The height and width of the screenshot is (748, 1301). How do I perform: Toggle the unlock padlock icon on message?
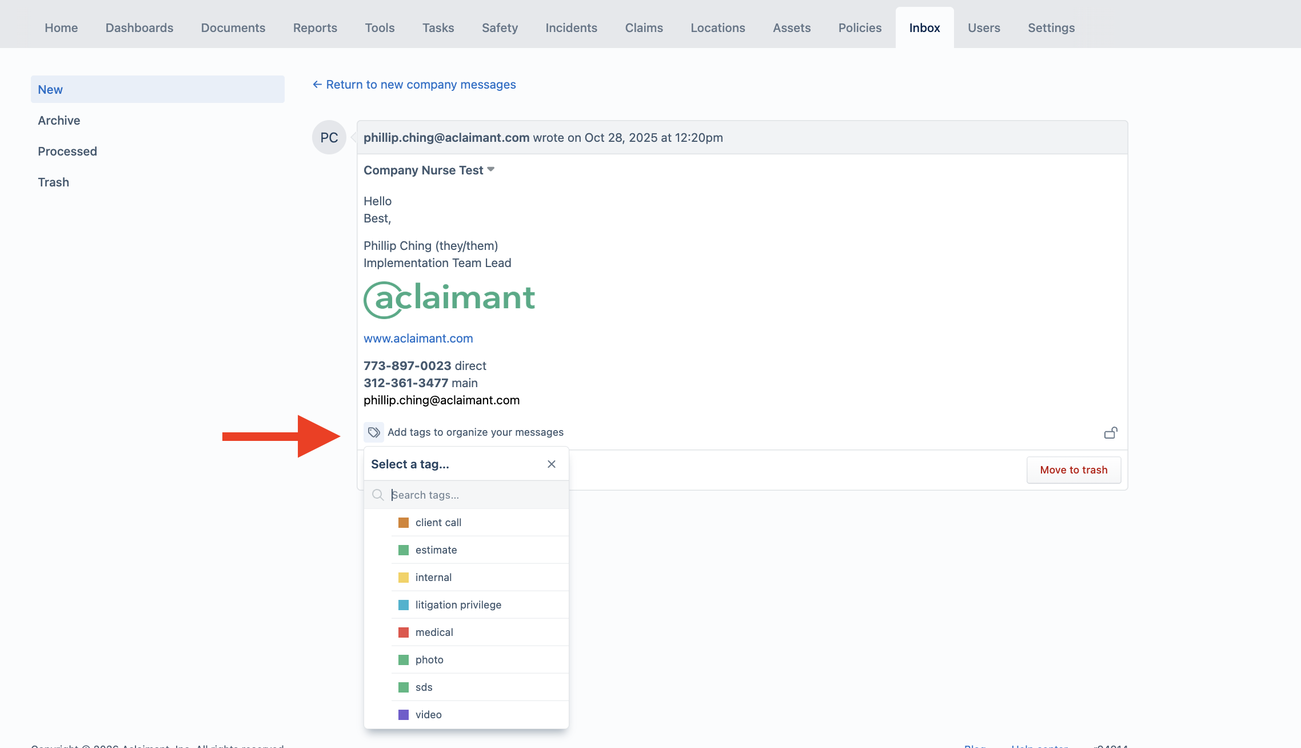pos(1111,433)
